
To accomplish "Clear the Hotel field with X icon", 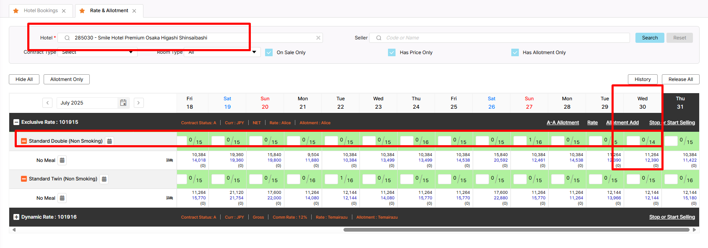I will coord(318,38).
